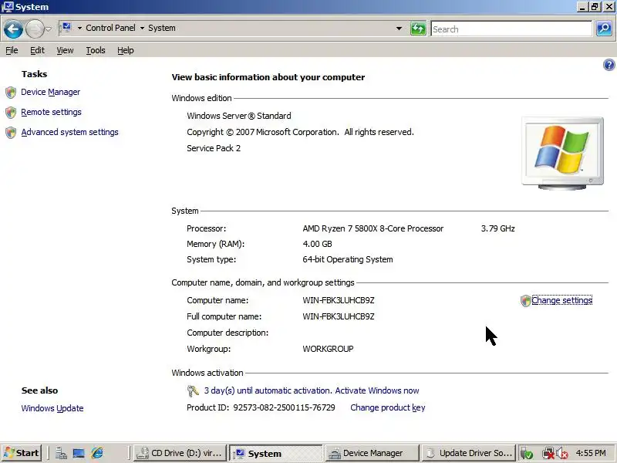Image resolution: width=617 pixels, height=463 pixels.
Task: Click the WORKGROUP value
Action: [x=328, y=349]
